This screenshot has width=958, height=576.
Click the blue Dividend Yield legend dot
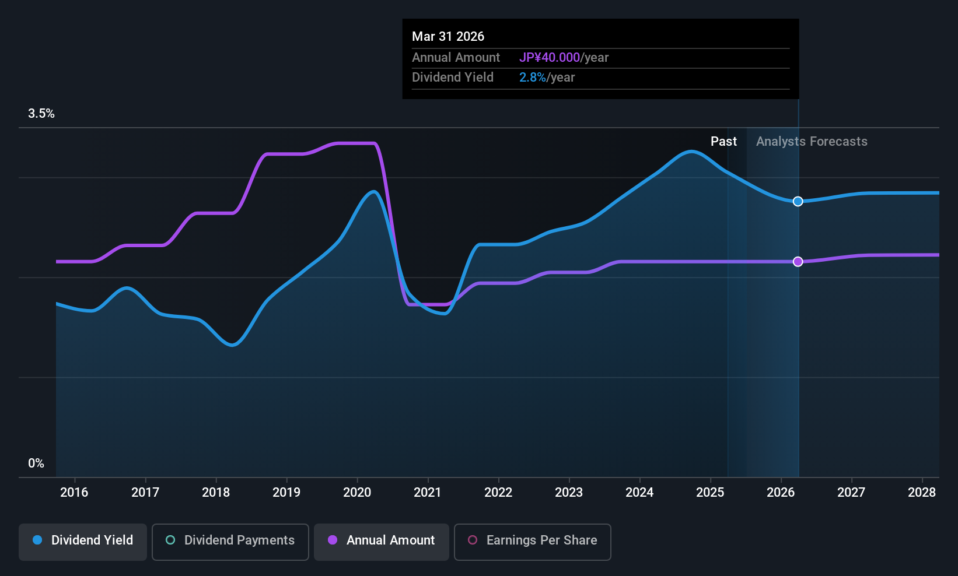tap(37, 540)
